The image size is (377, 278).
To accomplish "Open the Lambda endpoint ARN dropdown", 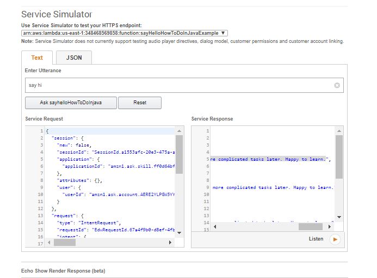I will pos(125,33).
